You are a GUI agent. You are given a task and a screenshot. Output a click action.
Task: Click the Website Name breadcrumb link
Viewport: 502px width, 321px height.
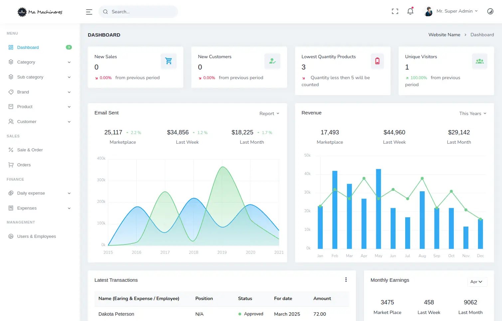tap(444, 35)
